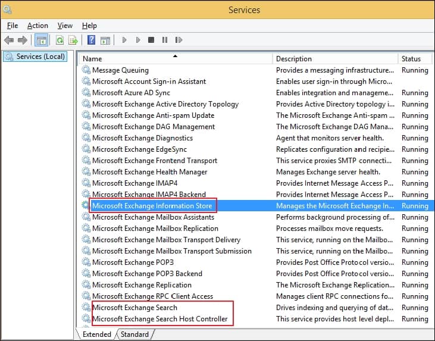Open the File menu
This screenshot has height=341, width=435.
(x=12, y=26)
